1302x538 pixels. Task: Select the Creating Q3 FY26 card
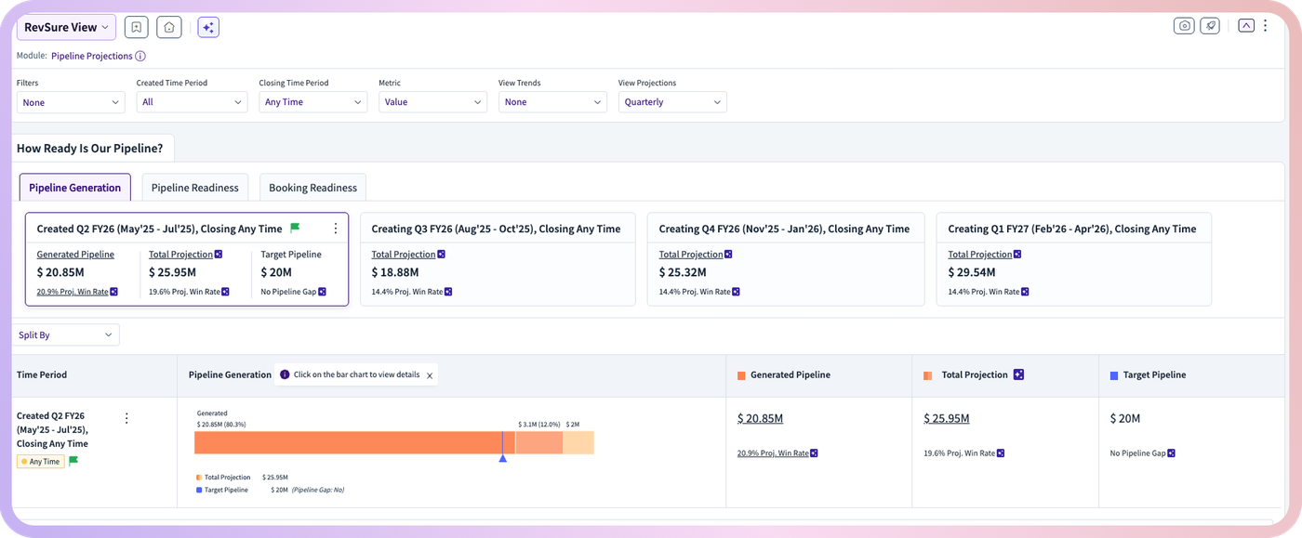[497, 259]
